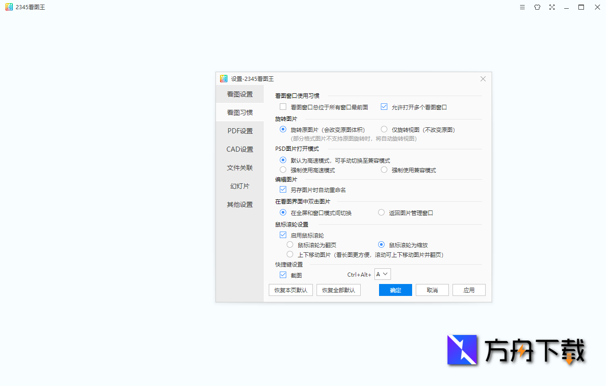
Task: Click the 2345看图王 logo in title bar
Action: click(8, 7)
